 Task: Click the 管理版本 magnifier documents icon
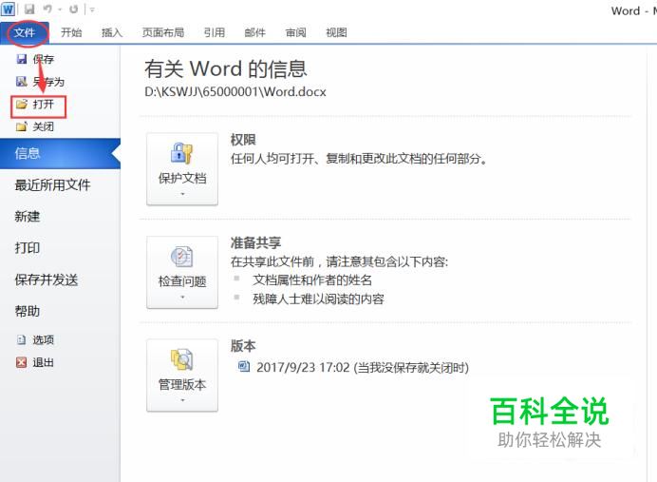pyautogui.click(x=182, y=359)
